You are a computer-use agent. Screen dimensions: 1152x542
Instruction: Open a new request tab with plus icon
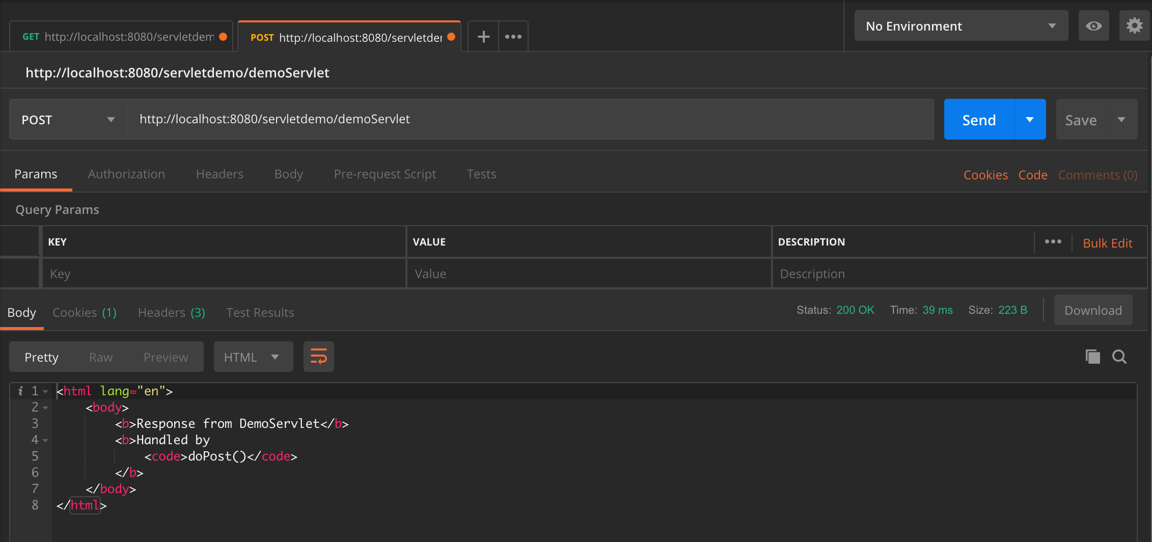(x=482, y=36)
